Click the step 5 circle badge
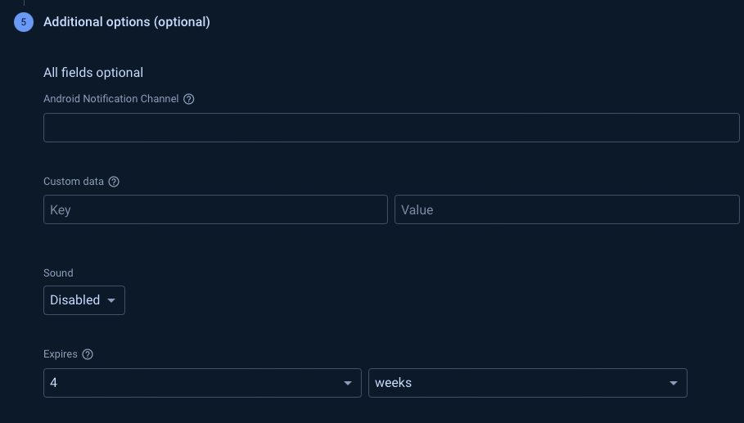Image resolution: width=744 pixels, height=423 pixels. tap(24, 22)
